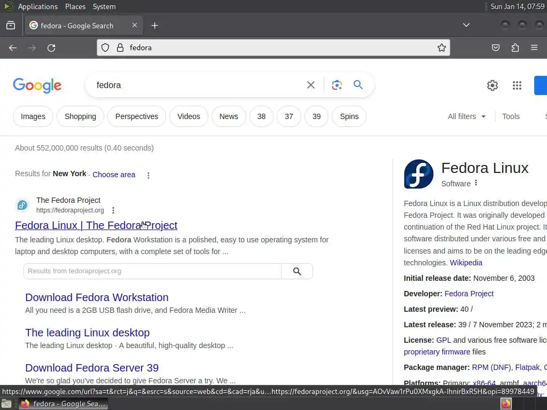Open the Google apps grid
Viewport: 547px width, 410px height.
click(517, 85)
